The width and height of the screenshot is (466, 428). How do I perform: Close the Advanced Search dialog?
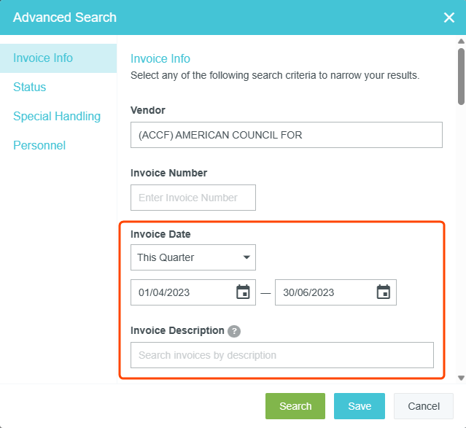point(449,17)
